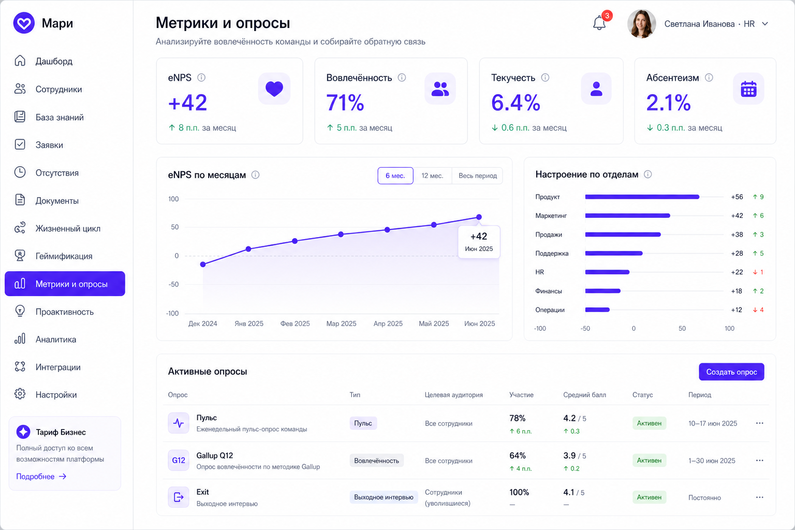Click the Мари heart logo
The width and height of the screenshot is (795, 530).
click(x=24, y=23)
